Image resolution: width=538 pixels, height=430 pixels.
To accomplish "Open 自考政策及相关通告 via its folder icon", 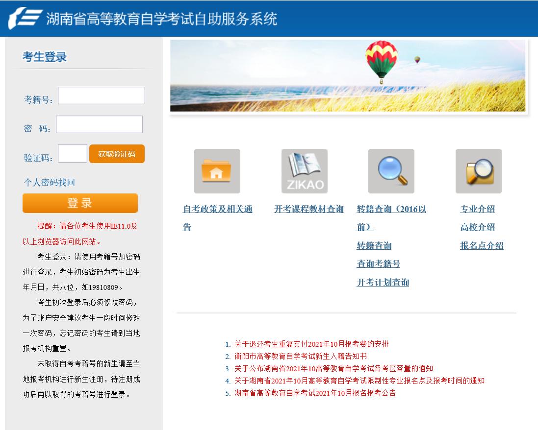I will coord(217,170).
